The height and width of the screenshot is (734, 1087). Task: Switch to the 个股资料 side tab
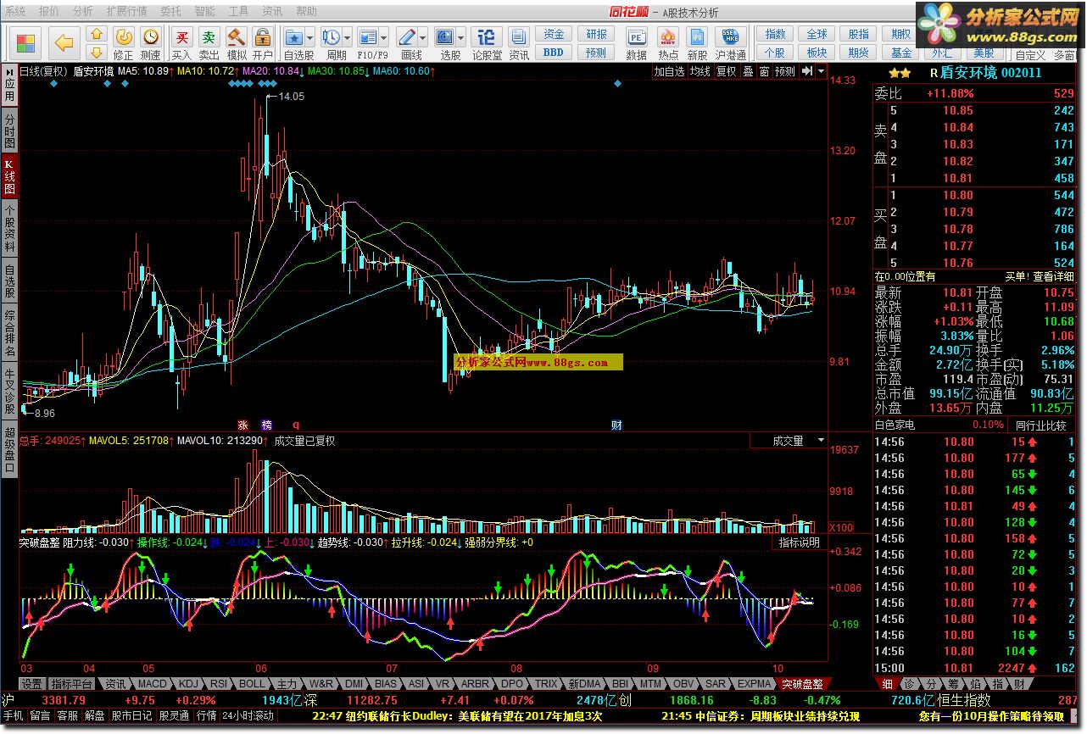[x=9, y=228]
